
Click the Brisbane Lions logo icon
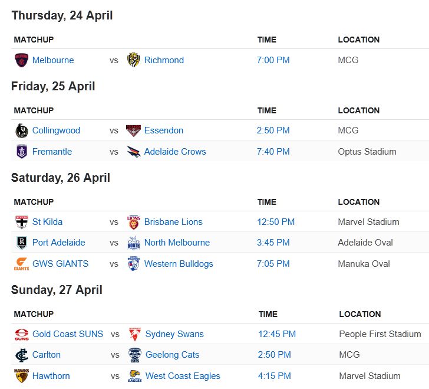click(134, 222)
